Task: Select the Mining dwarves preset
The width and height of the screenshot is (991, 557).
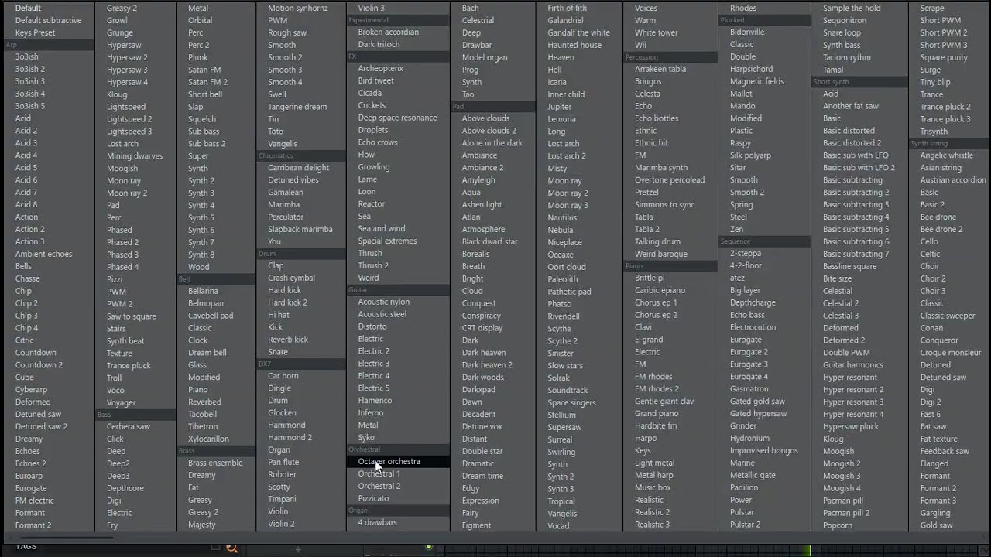Action: (135, 156)
